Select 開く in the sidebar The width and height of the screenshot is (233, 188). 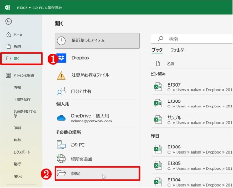[21, 59]
